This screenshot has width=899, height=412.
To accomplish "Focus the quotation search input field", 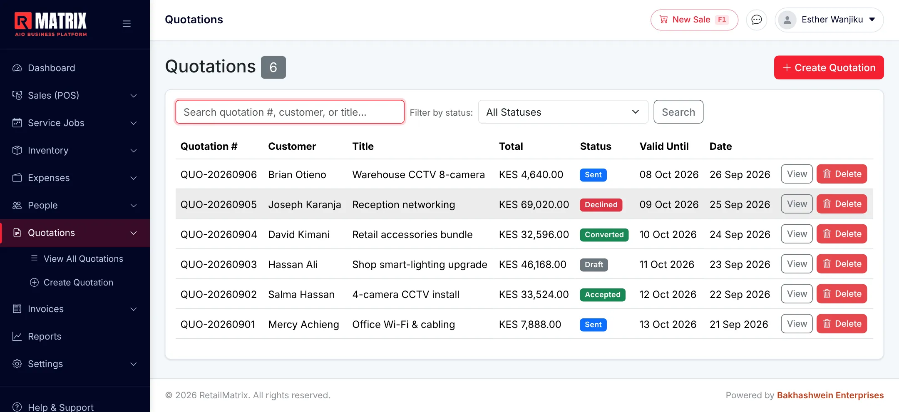I will point(290,112).
